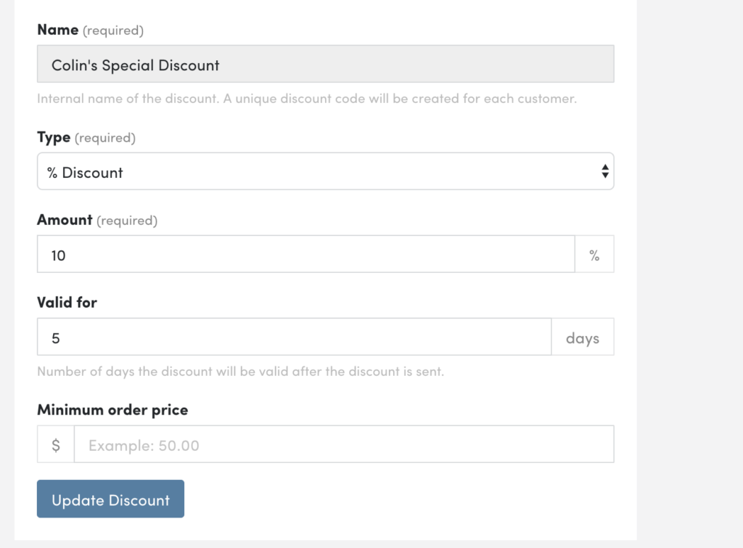Click the (required) text next to Name
Viewport: 743px width, 548px height.
[x=112, y=30]
